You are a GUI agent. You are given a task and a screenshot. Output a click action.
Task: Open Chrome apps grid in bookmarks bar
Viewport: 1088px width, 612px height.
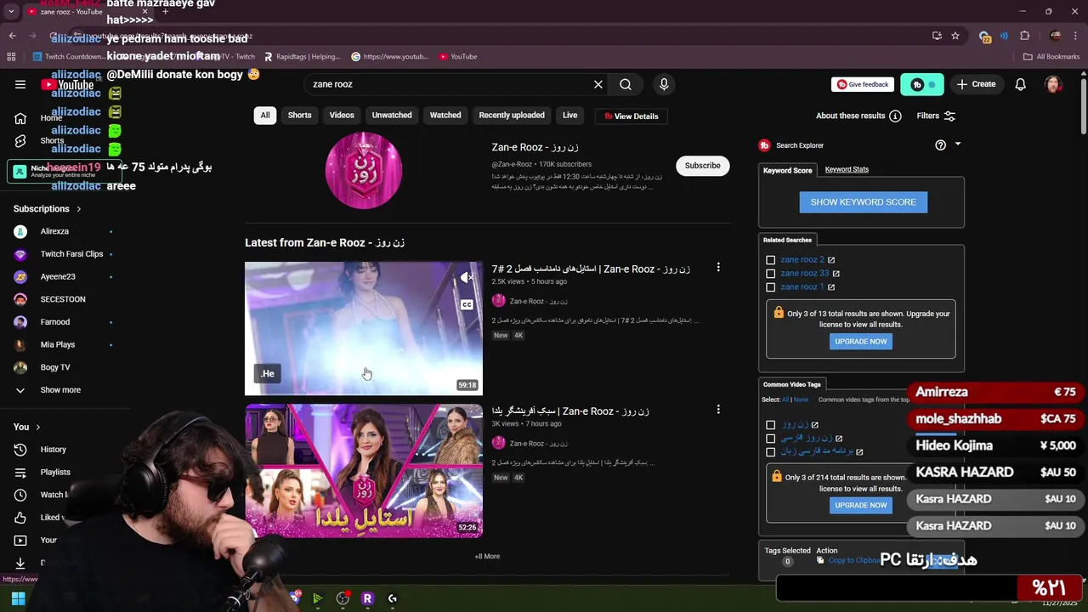point(11,57)
